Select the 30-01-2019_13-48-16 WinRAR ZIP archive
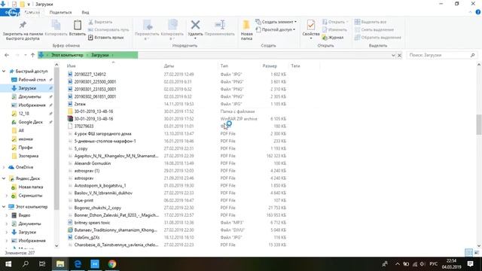Screen dimensions: 482x271 click(93, 119)
